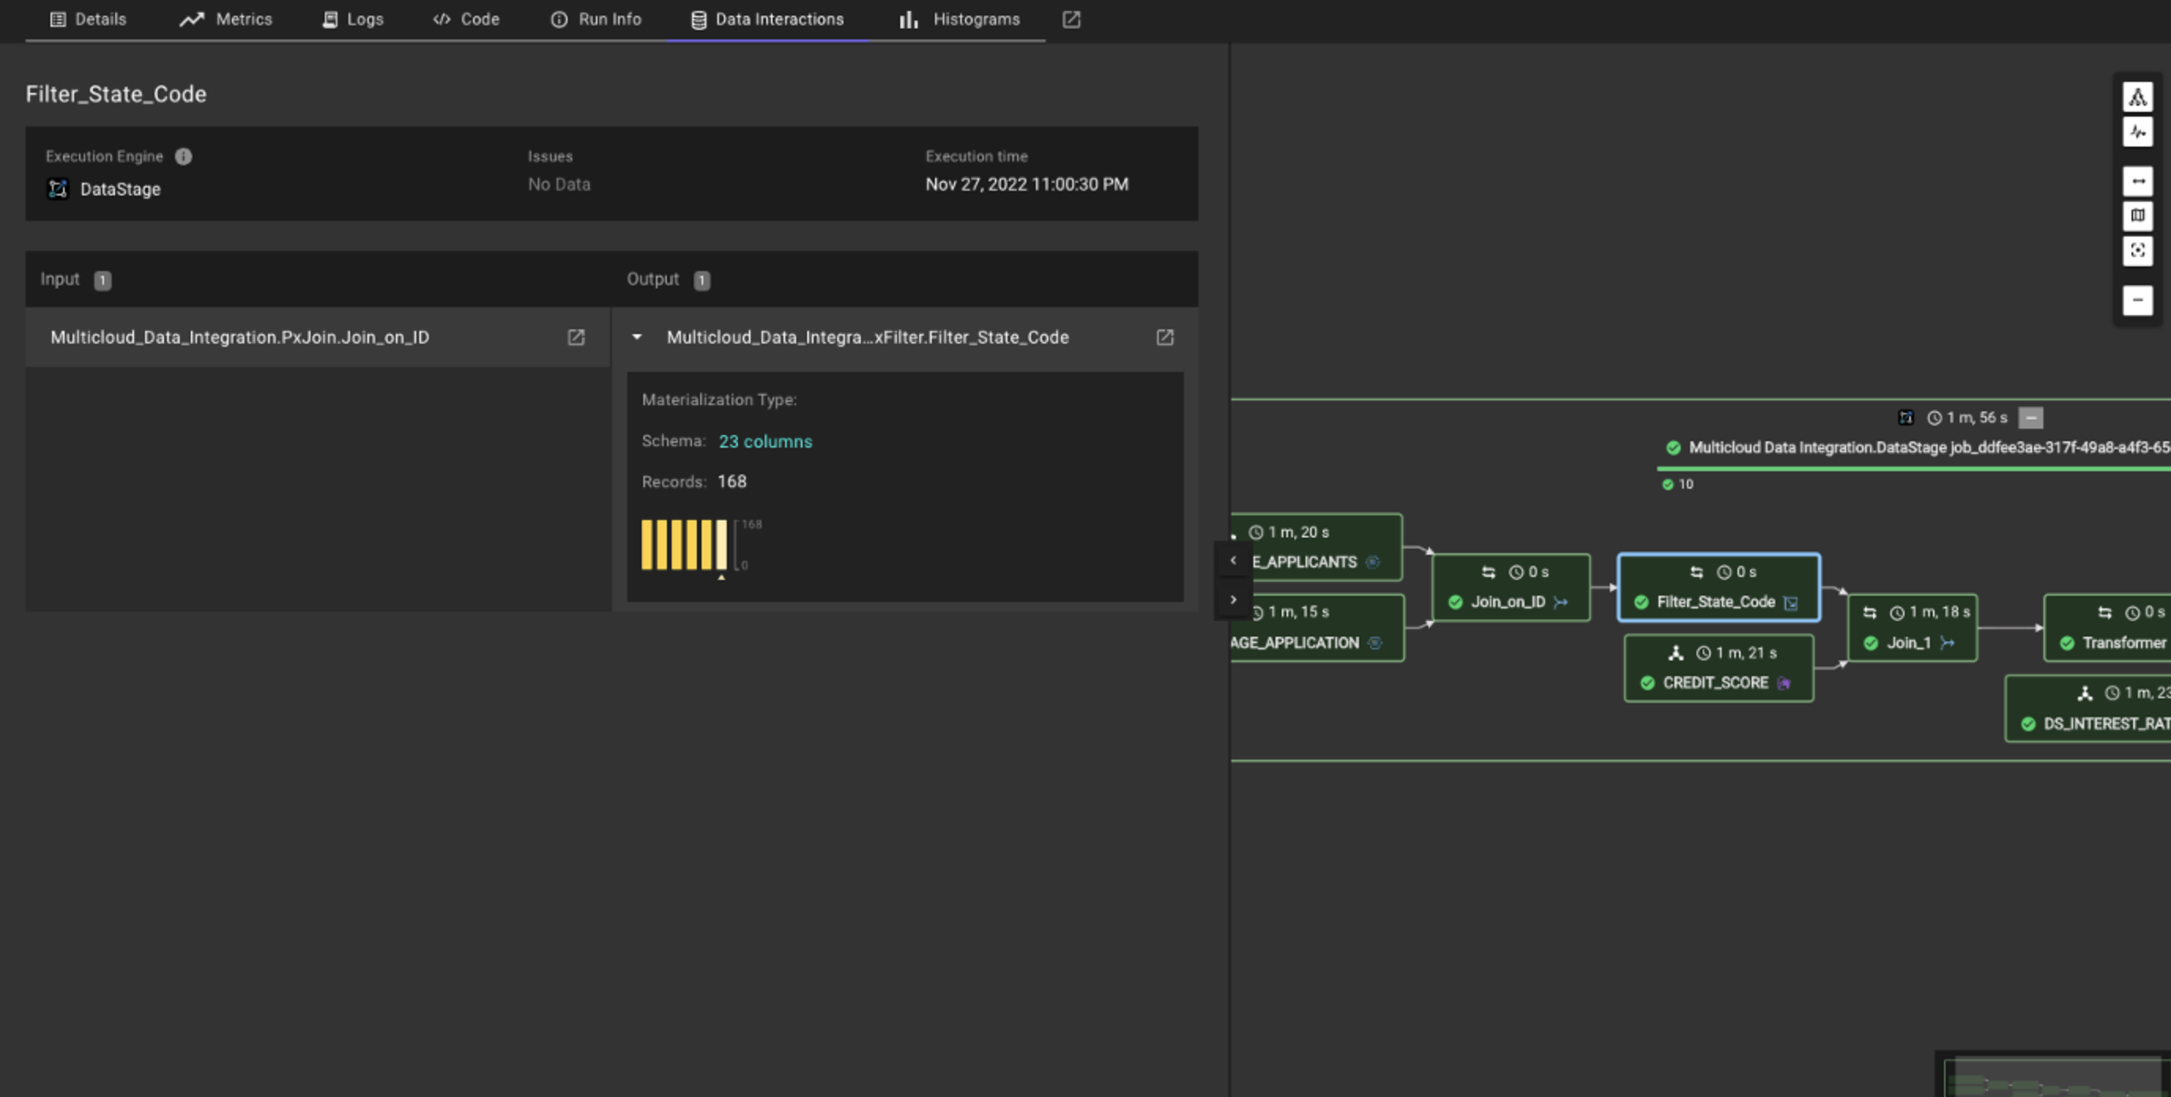Open the Join_on_ID input in a new window

[575, 337]
